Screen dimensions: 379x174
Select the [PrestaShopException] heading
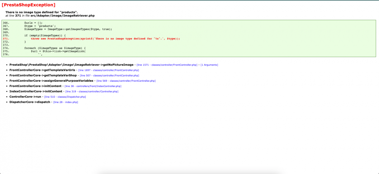click(x=28, y=5)
